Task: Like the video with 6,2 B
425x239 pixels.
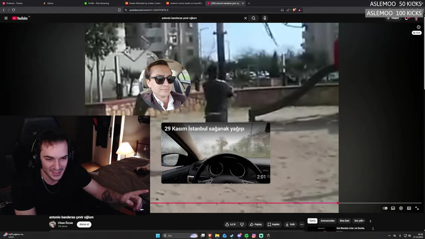Action: (x=230, y=224)
